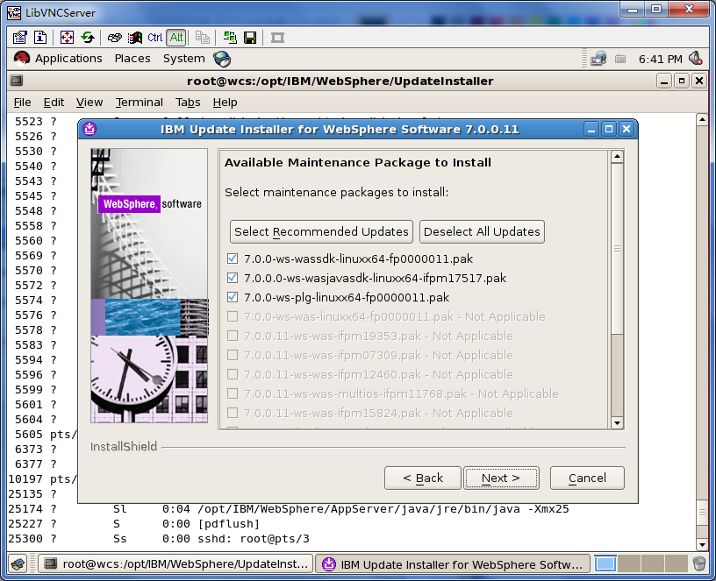Open the Places menu
The image size is (716, 581).
point(132,59)
